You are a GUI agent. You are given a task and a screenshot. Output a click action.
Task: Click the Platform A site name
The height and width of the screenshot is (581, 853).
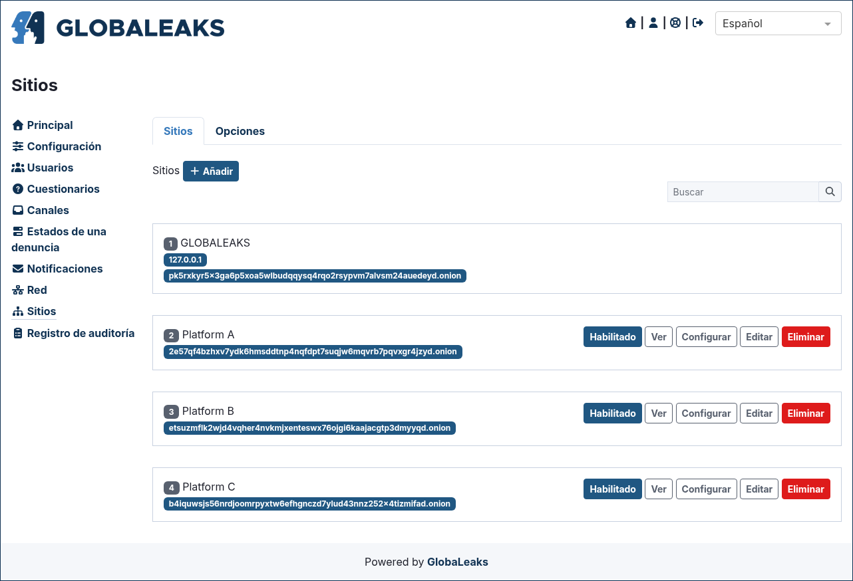208,335
